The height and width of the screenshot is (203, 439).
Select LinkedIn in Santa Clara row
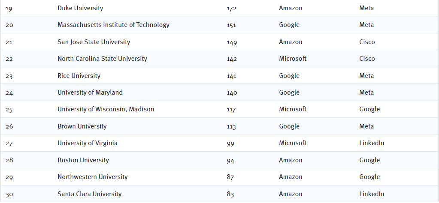pos(372,194)
